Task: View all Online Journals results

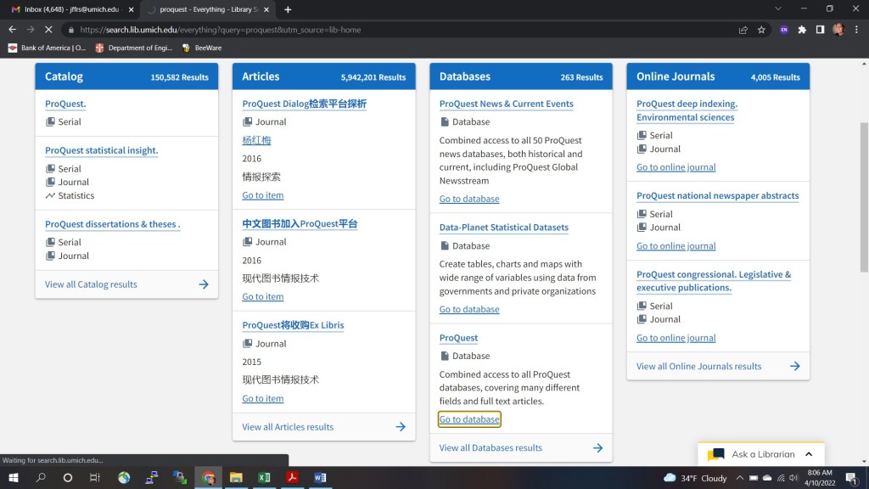Action: [717, 367]
